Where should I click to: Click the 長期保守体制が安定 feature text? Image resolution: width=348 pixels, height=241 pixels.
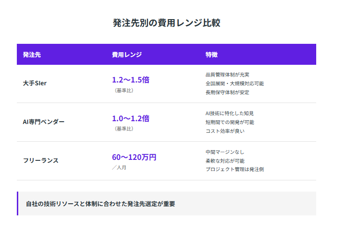coord(227,92)
